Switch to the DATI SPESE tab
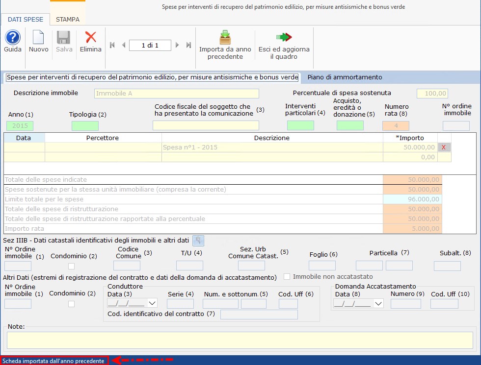 coord(26,19)
